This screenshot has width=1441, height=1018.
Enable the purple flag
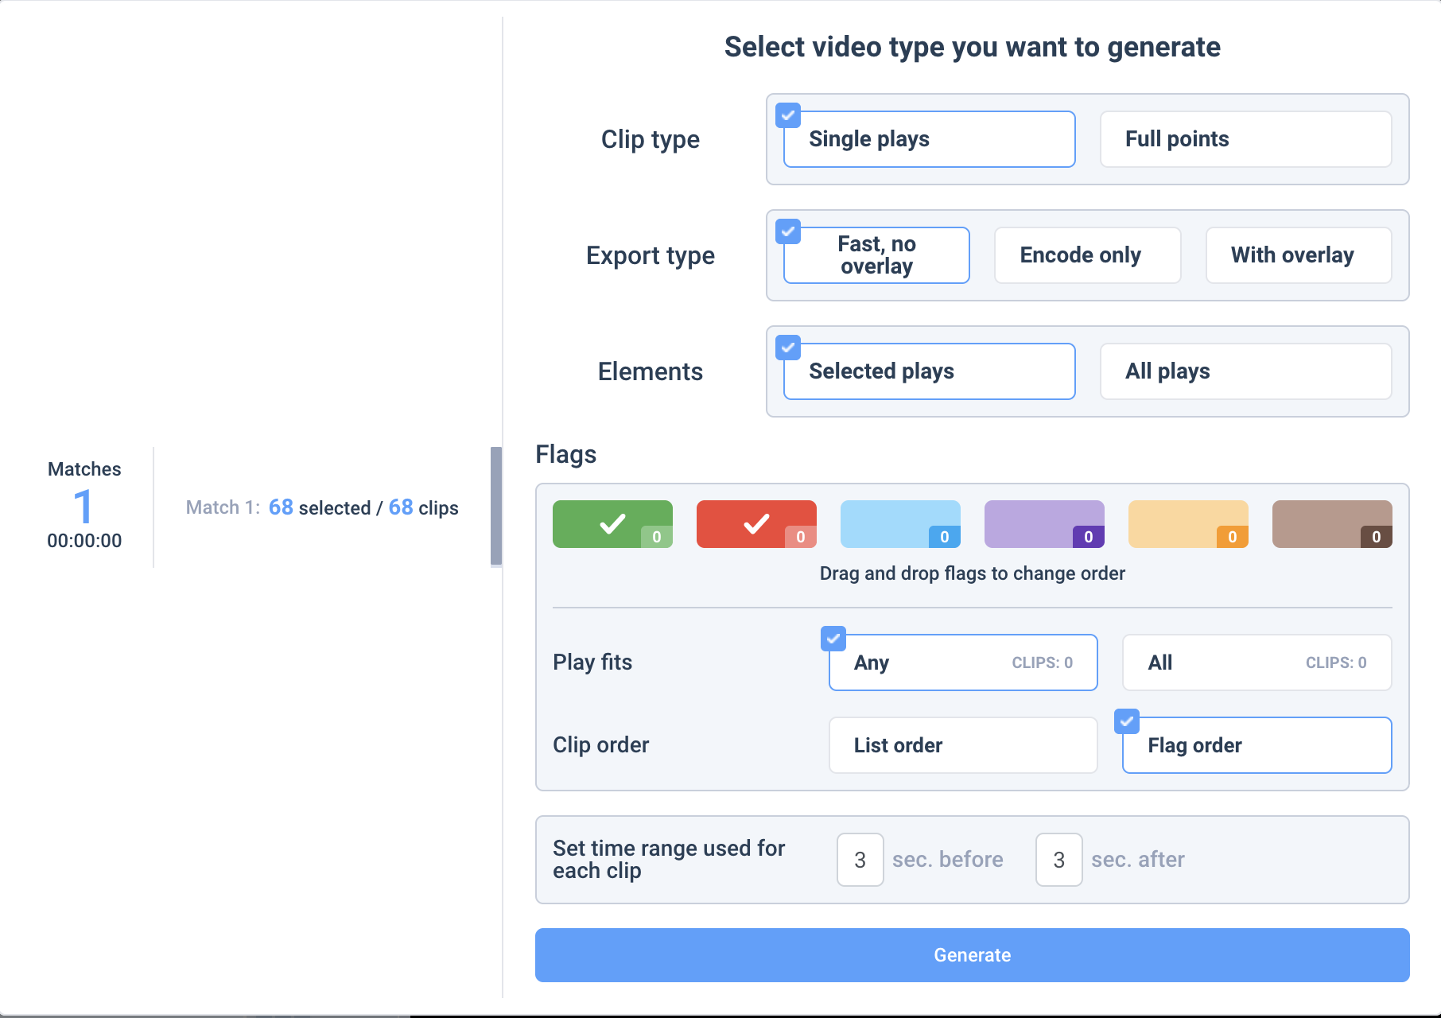(x=1043, y=524)
